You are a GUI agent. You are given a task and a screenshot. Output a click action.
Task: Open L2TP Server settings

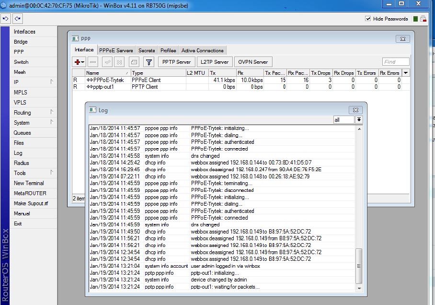215,62
